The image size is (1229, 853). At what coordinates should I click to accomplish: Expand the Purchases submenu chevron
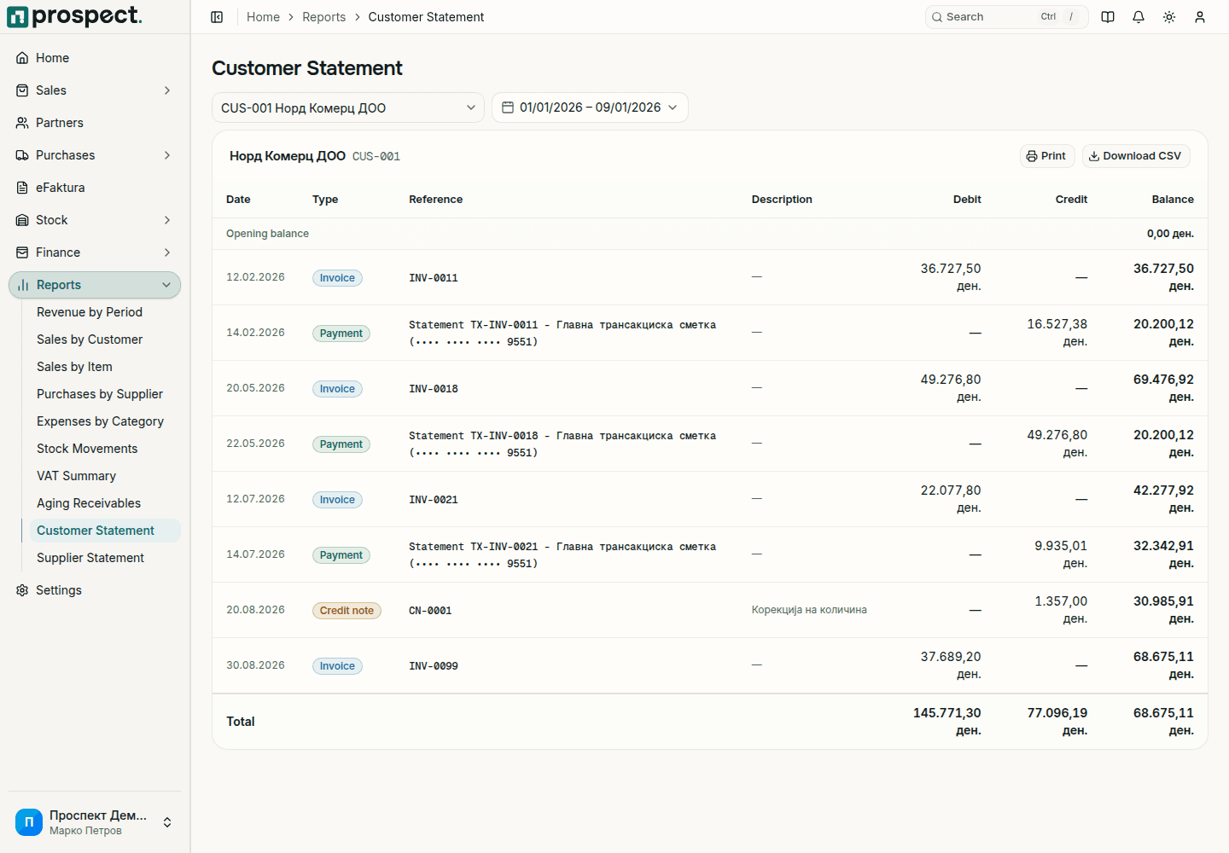[167, 155]
